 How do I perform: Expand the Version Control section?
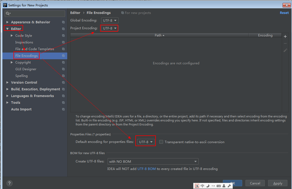[8, 82]
